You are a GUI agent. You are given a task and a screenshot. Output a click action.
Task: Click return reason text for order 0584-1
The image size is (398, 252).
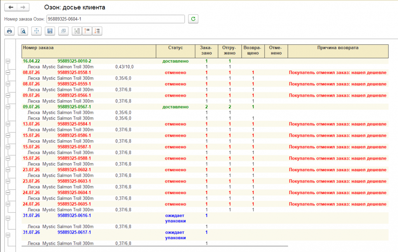[x=338, y=124]
